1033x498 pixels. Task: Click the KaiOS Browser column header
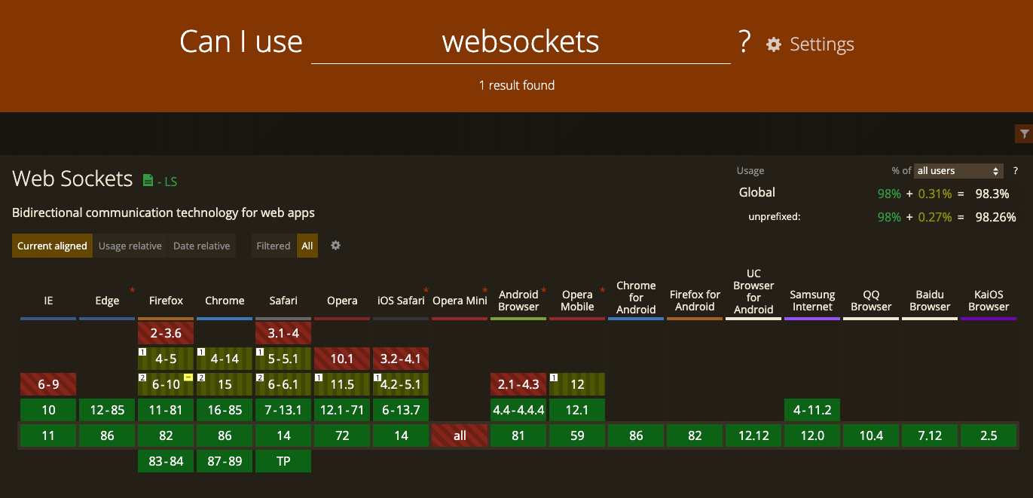coord(989,301)
